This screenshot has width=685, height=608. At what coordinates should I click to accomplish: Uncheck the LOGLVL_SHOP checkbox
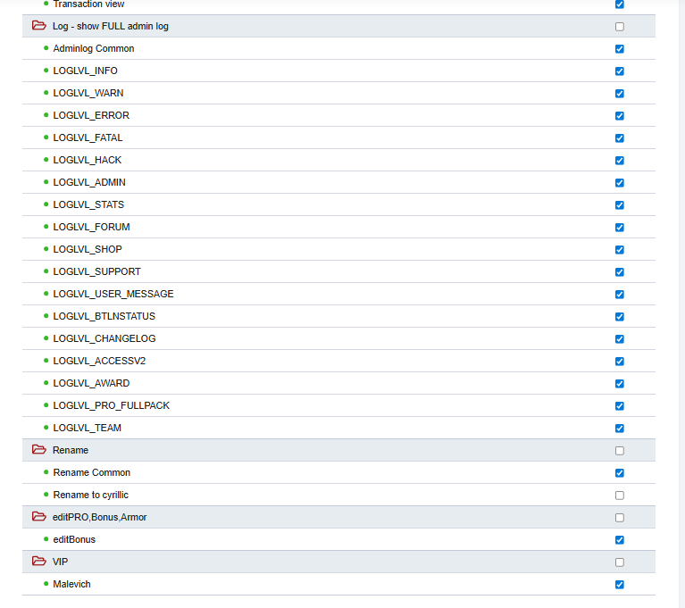pos(620,249)
